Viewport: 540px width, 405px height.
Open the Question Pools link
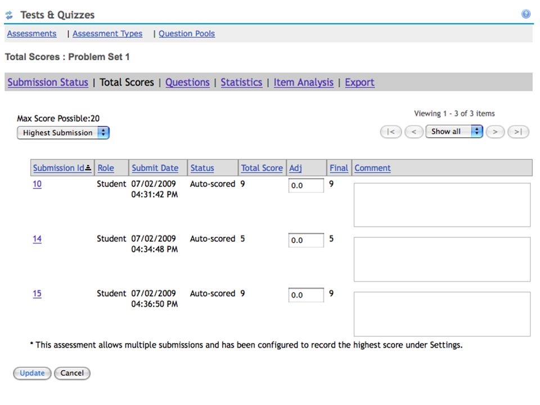187,33
